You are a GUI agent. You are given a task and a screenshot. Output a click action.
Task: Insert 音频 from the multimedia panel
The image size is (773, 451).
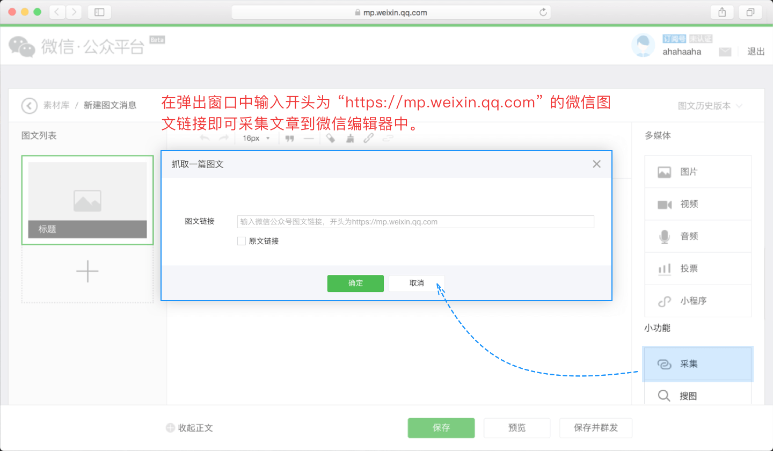[698, 236]
